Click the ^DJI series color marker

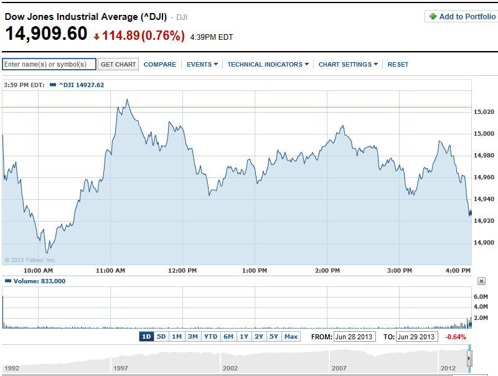[53, 85]
